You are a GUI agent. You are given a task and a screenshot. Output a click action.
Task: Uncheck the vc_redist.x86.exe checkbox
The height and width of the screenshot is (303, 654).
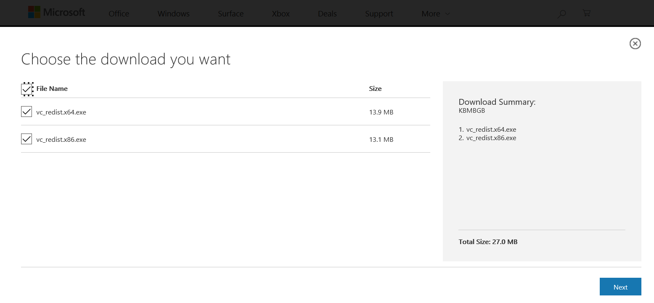pyautogui.click(x=26, y=139)
